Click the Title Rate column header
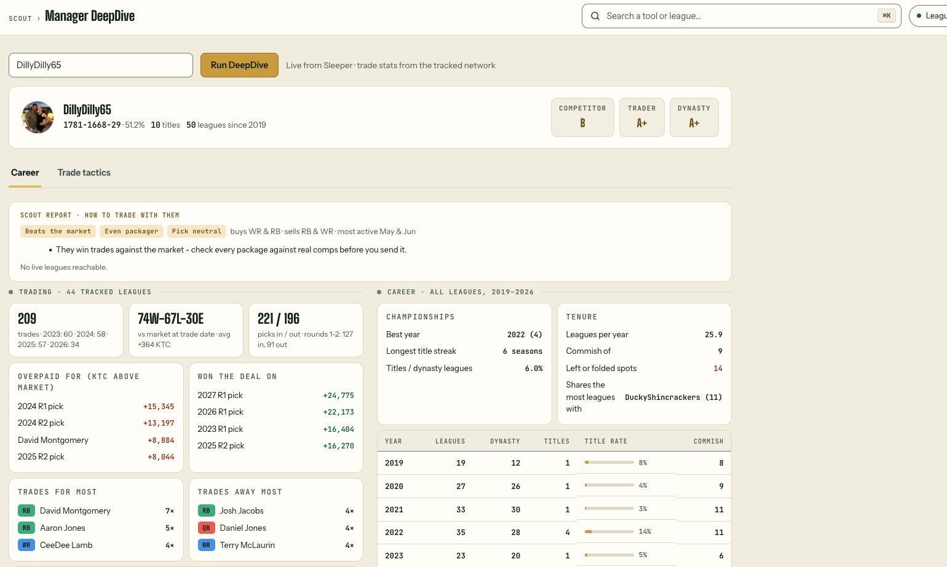Image resolution: width=947 pixels, height=567 pixels. (x=606, y=441)
